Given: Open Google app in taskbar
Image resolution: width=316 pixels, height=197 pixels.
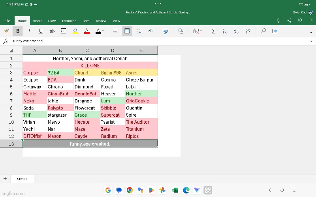Looking at the screenshot, I should 108,190.
